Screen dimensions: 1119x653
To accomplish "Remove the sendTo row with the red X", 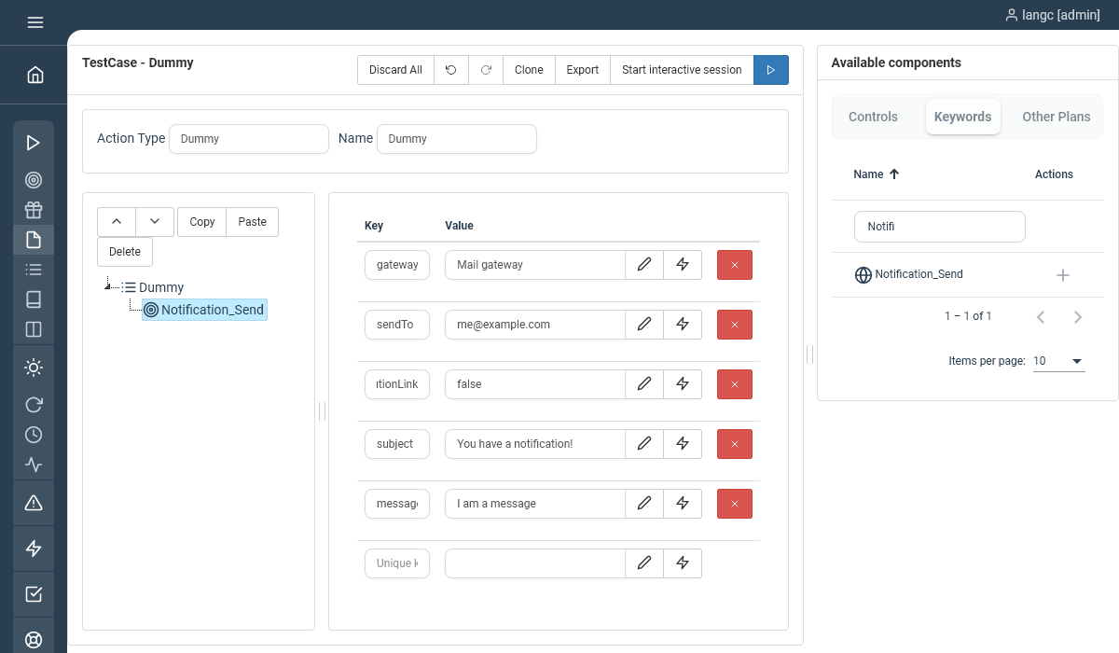I will point(734,325).
